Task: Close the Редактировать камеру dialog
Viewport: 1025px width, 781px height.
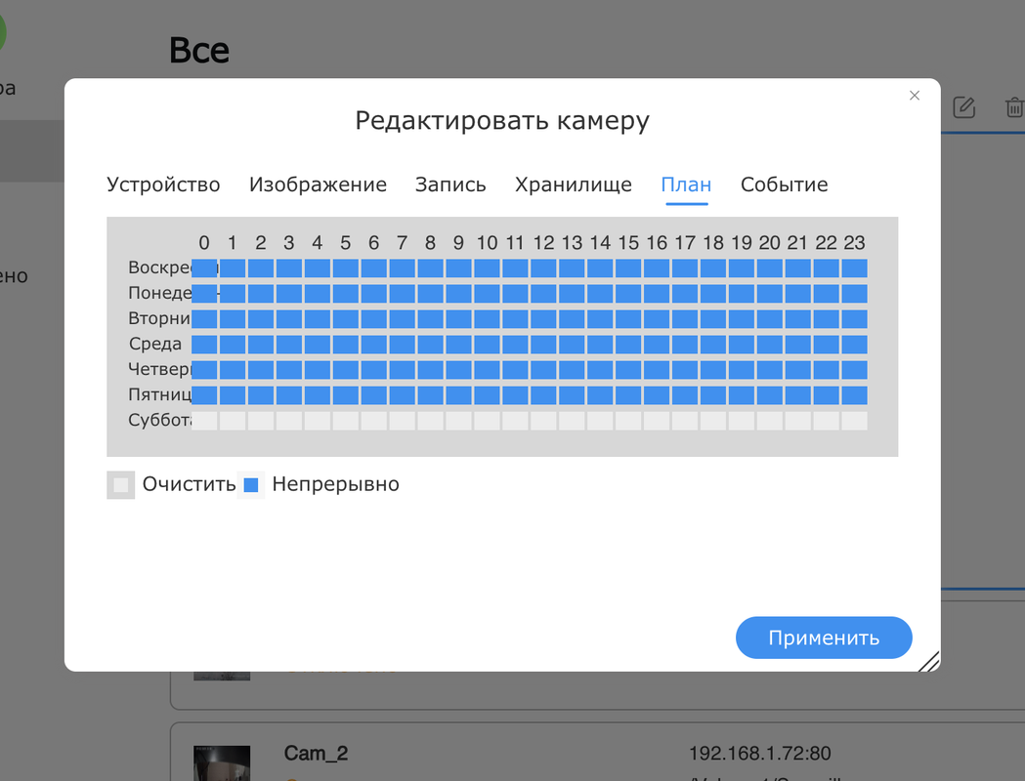Action: pyautogui.click(x=915, y=96)
